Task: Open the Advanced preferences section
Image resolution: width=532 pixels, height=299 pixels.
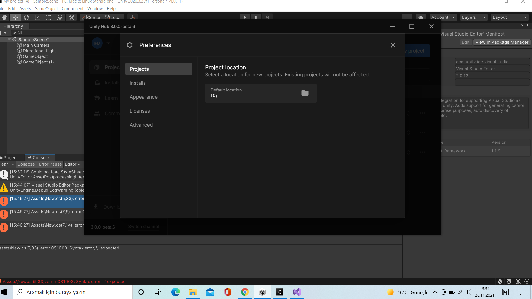Action: pos(159,125)
